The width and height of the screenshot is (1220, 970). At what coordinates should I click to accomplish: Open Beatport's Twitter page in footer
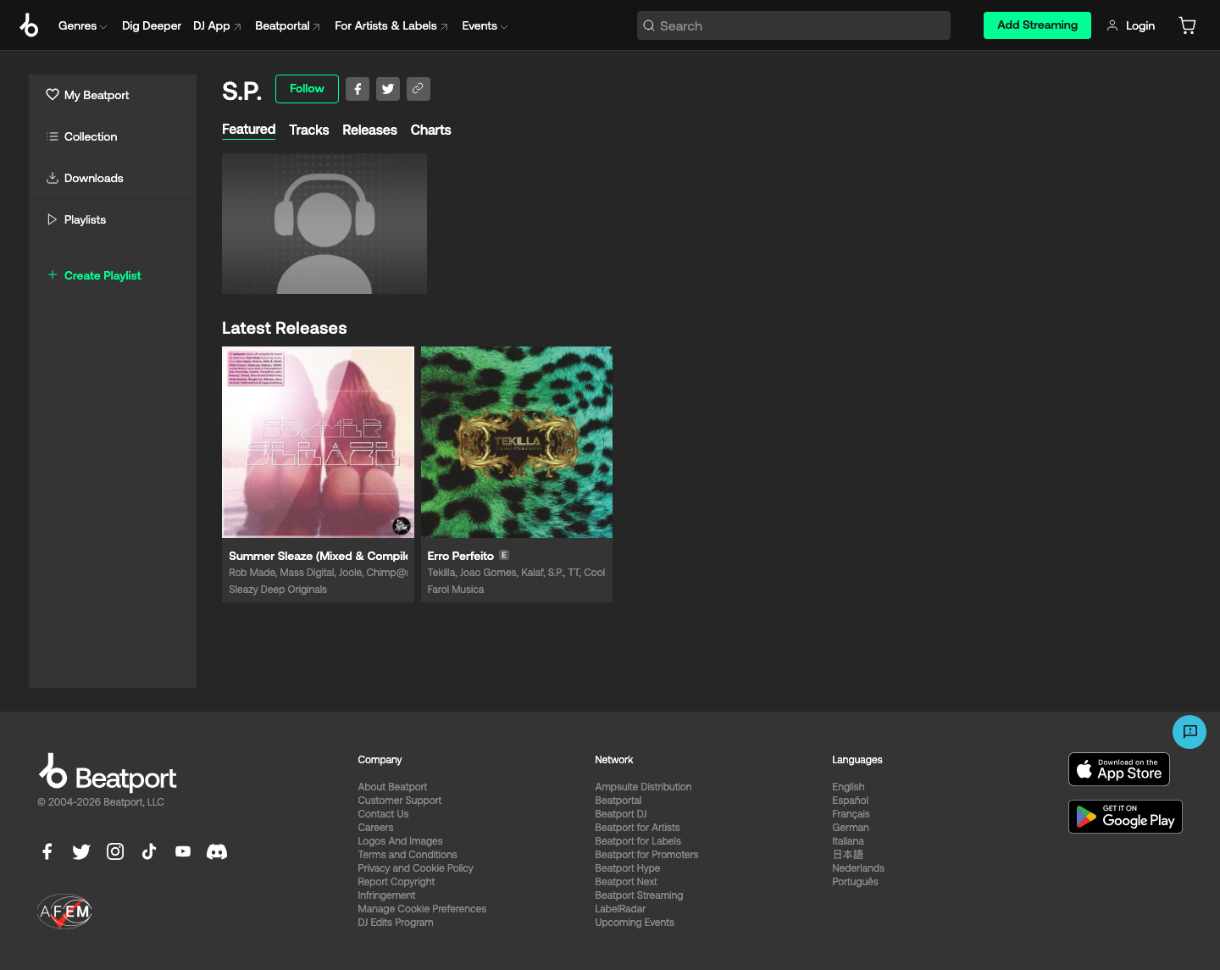(x=81, y=851)
